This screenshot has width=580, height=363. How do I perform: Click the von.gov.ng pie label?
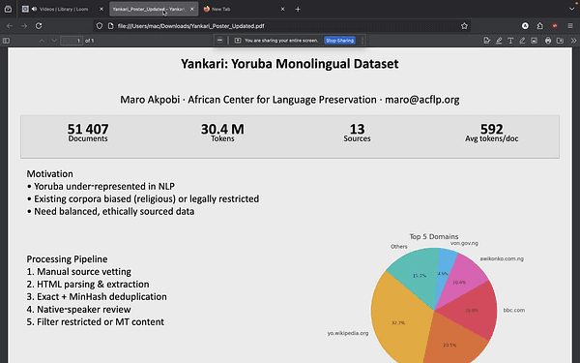click(x=464, y=243)
